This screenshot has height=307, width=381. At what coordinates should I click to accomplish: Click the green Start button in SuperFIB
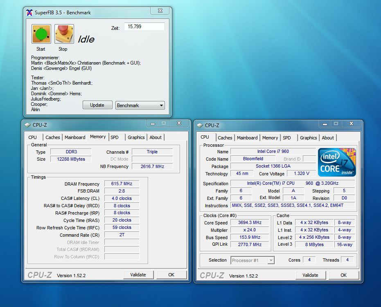(41, 34)
